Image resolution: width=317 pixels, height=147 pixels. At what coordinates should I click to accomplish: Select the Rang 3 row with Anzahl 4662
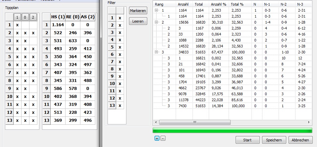[x=233, y=88]
